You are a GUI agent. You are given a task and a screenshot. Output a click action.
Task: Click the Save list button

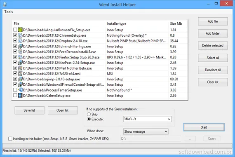tap(30, 110)
